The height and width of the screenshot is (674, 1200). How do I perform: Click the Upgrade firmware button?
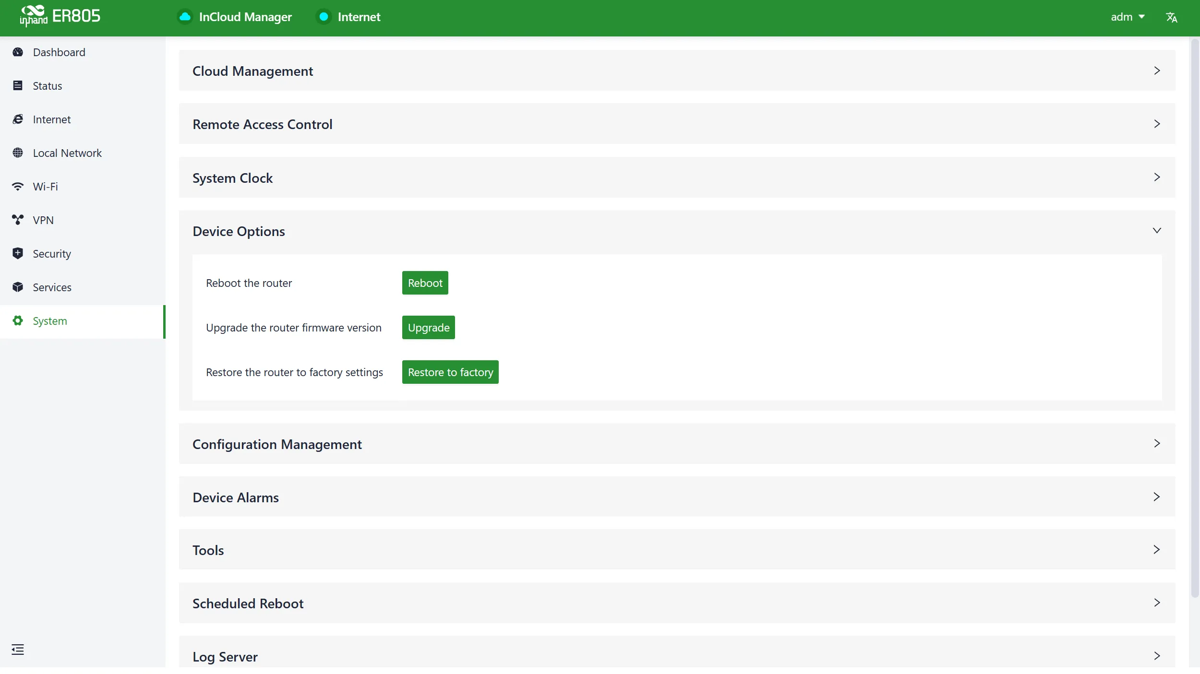pyautogui.click(x=429, y=328)
